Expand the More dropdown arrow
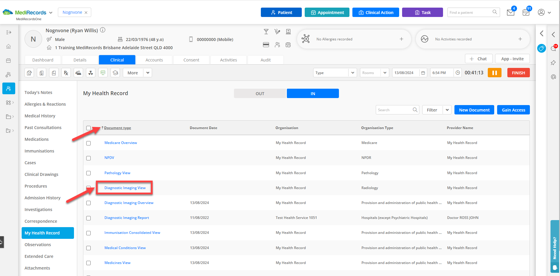This screenshot has height=276, width=560. [148, 73]
